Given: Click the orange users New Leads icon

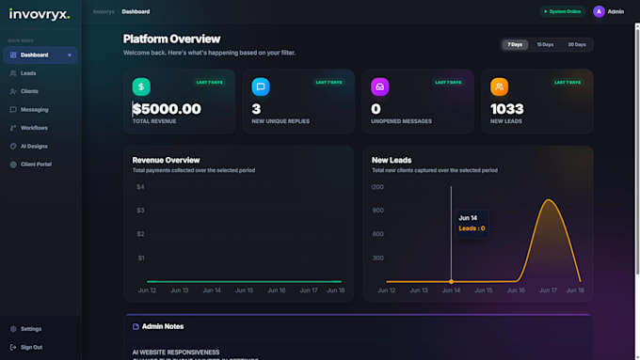Looking at the screenshot, I should point(499,86).
